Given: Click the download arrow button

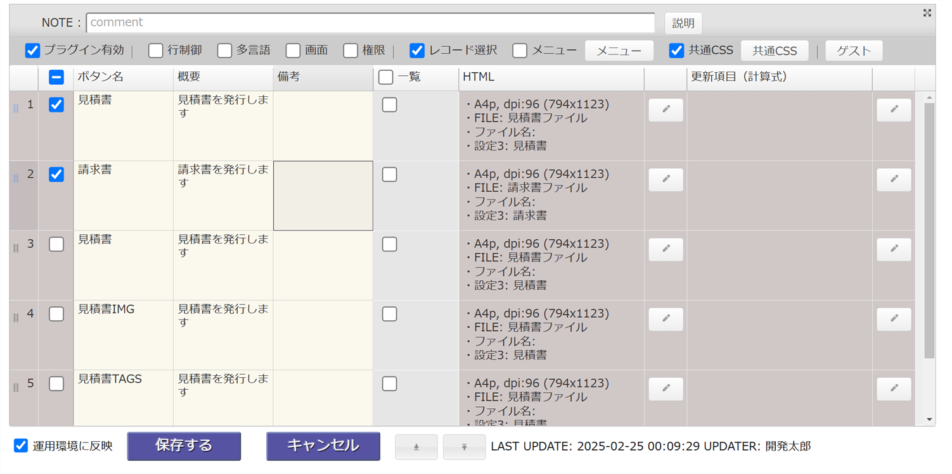Looking at the screenshot, I should [x=416, y=447].
